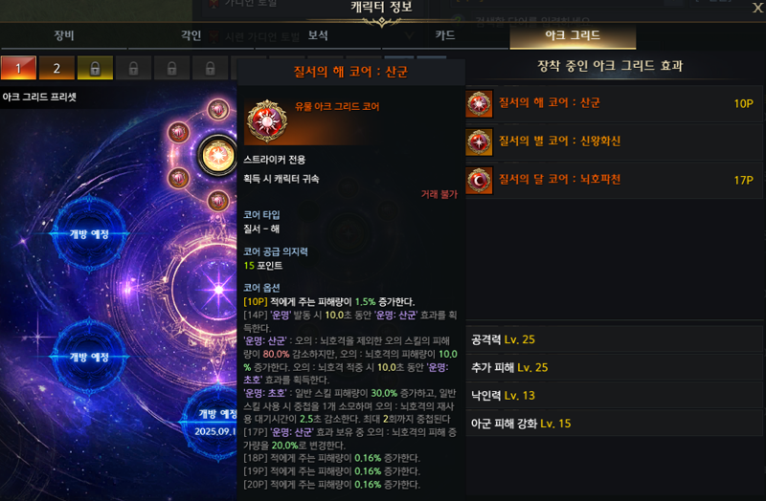
Task: Select the 아크 그리드 tab
Action: click(573, 35)
